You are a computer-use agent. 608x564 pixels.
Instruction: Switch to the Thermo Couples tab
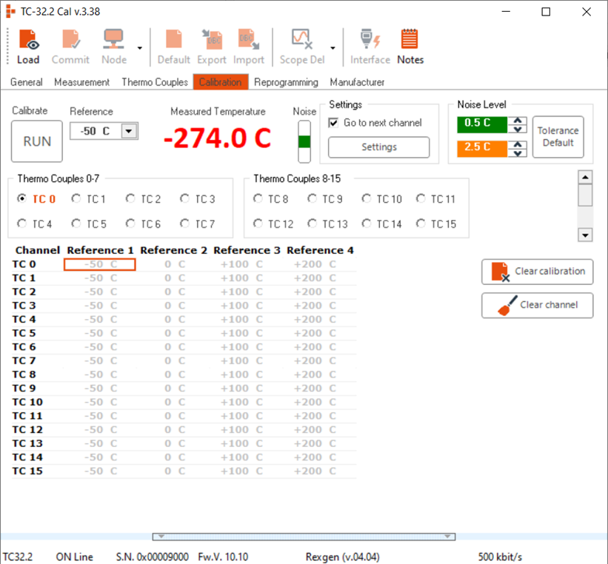click(155, 82)
